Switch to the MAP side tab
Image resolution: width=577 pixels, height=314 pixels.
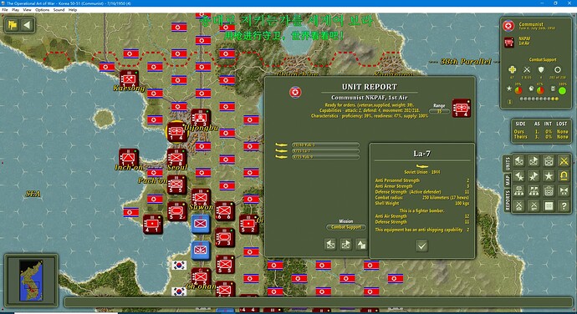(x=508, y=180)
